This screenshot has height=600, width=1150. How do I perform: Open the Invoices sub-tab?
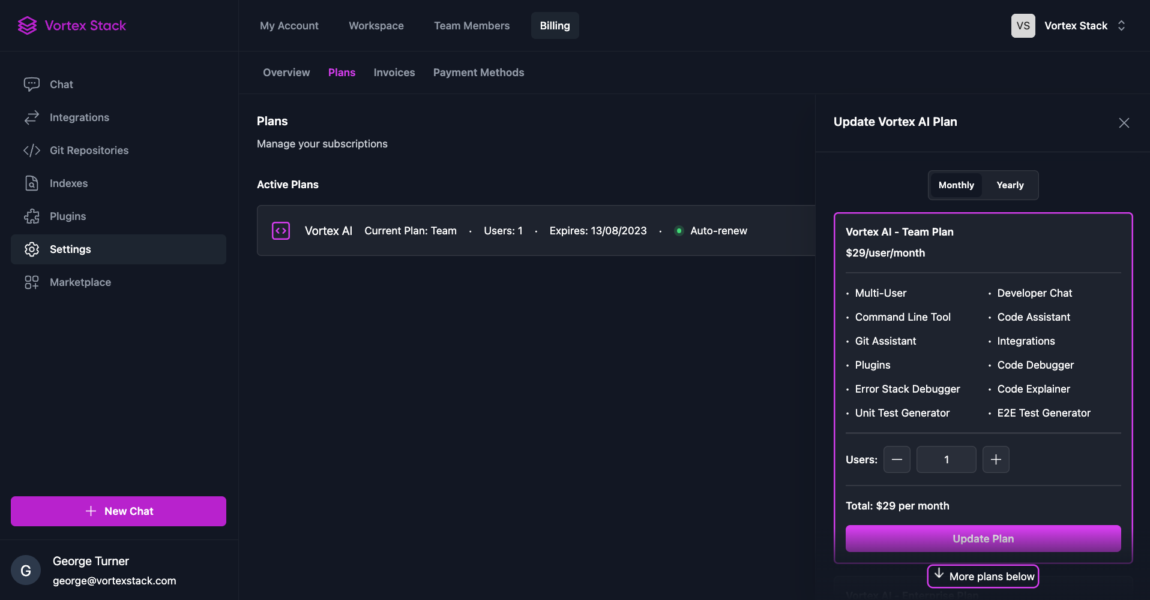tap(394, 73)
